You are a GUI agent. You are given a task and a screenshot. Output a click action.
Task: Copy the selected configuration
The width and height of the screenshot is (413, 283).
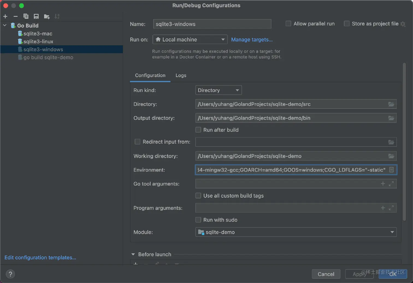tap(26, 16)
